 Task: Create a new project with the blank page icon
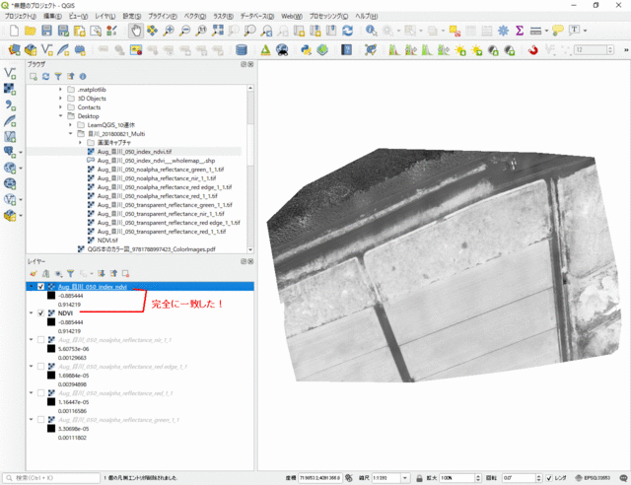(14, 31)
